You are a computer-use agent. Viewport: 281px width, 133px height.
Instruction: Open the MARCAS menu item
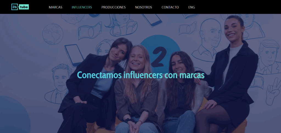[55, 7]
